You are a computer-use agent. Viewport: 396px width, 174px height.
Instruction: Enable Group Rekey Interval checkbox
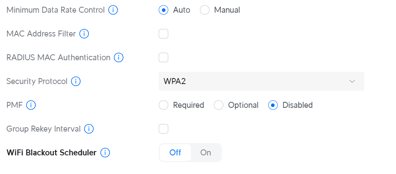163,129
